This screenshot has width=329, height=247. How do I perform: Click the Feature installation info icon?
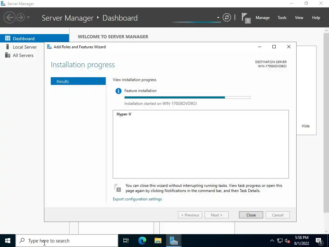coord(119,91)
